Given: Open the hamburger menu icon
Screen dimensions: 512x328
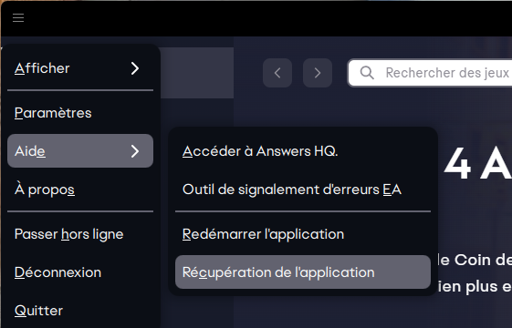Looking at the screenshot, I should click(18, 18).
